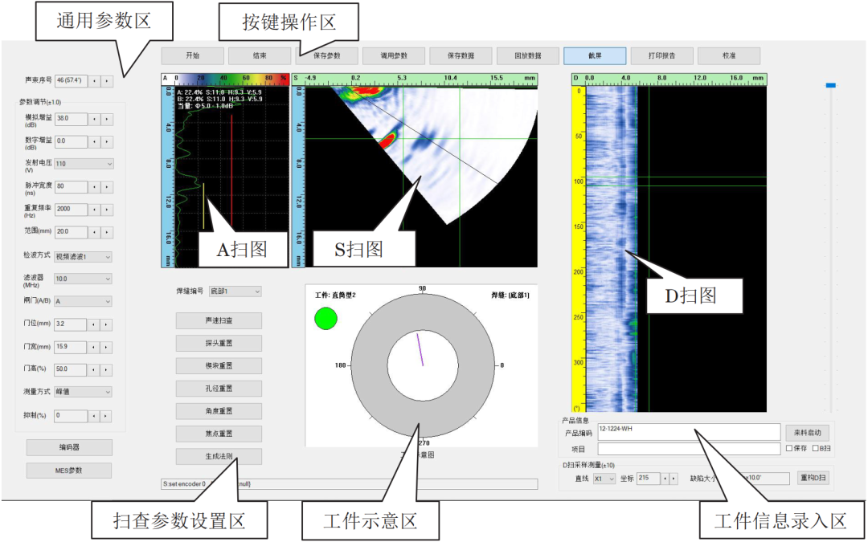This screenshot has height=542, width=868.
Task: Click the D-scan image strip
Action: click(x=612, y=249)
